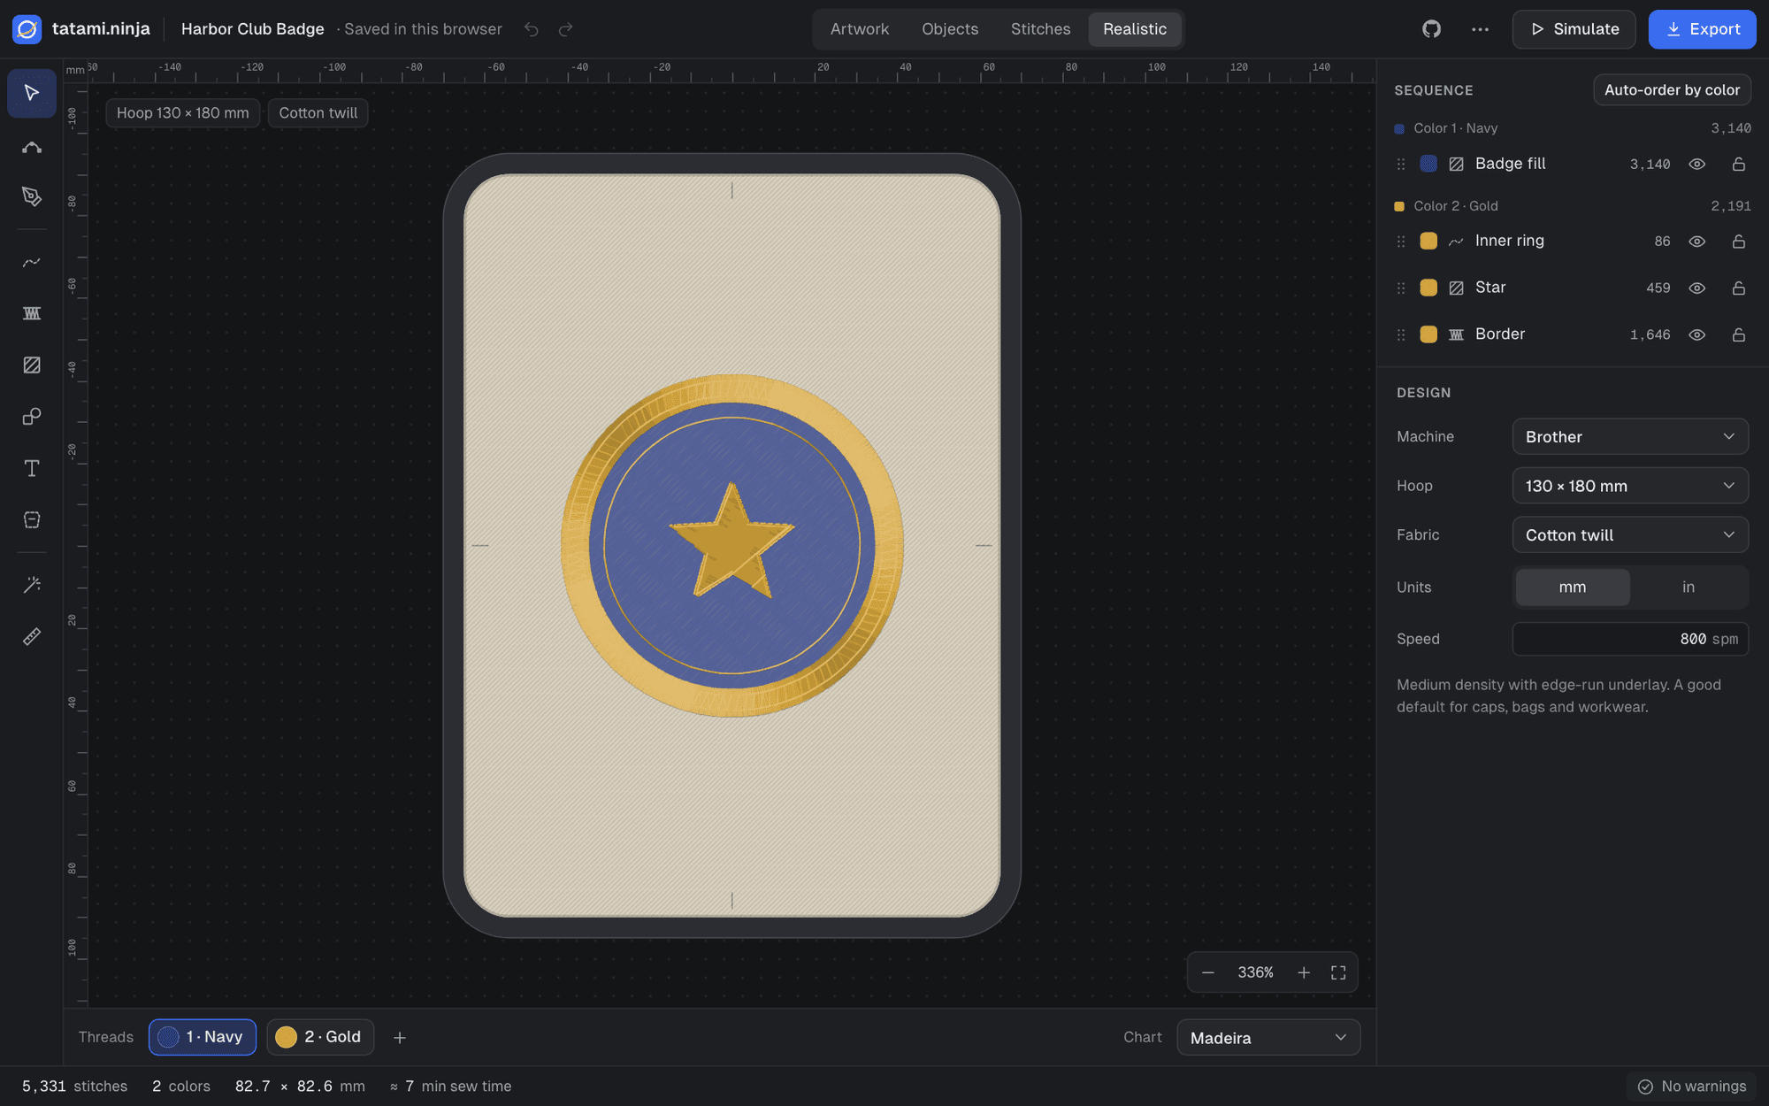Viewport: 1769px width, 1106px height.
Task: Lock the Border object
Action: [x=1738, y=335]
